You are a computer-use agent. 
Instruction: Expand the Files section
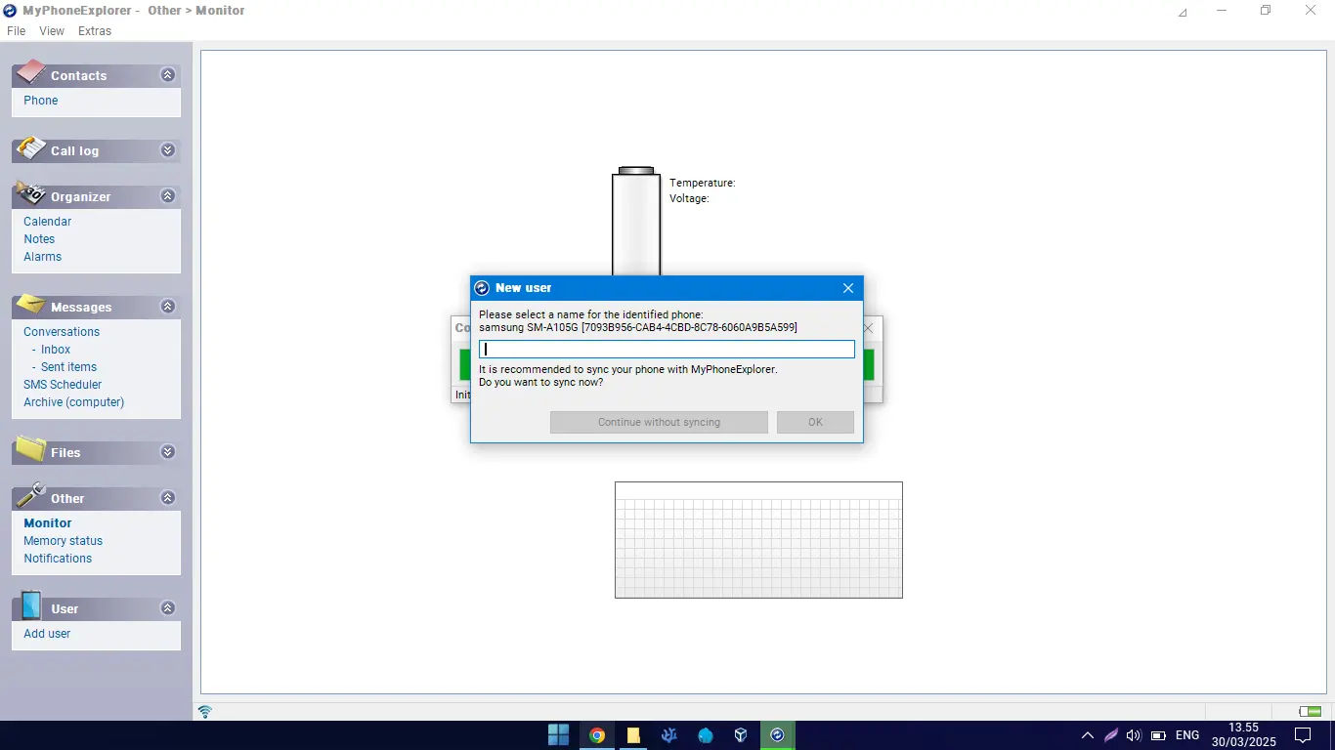point(167,452)
